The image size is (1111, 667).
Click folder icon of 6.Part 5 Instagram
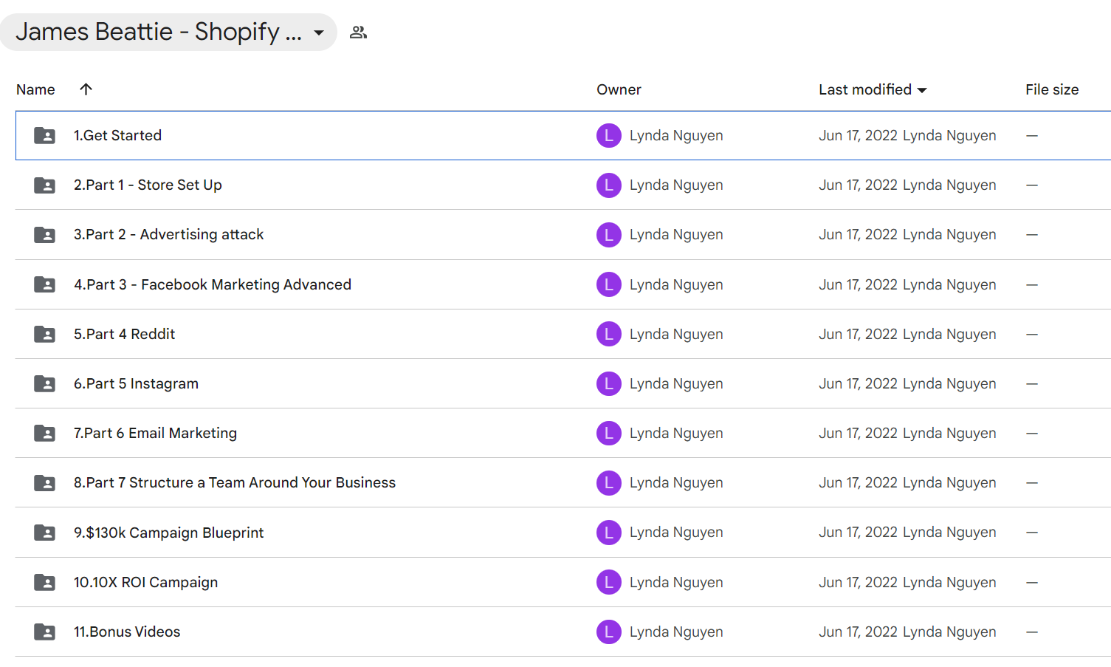(44, 383)
